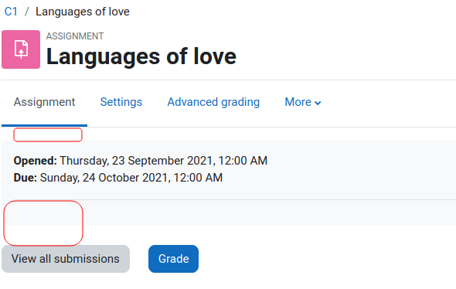Image resolution: width=456 pixels, height=289 pixels.
Task: Click the slash separator in the breadcrumb
Action: (x=27, y=12)
